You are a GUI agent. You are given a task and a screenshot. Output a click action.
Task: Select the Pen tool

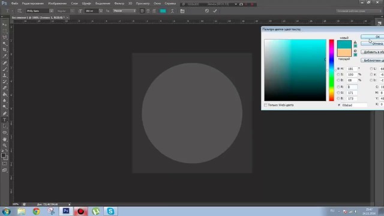[5, 113]
